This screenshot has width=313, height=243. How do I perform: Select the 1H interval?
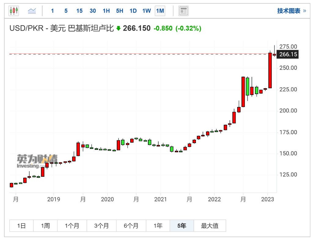point(106,11)
